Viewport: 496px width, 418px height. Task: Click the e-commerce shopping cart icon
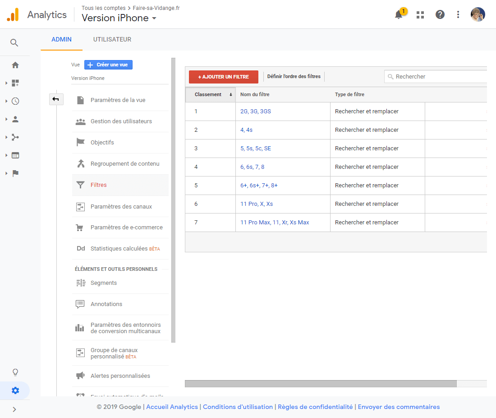pyautogui.click(x=80, y=228)
